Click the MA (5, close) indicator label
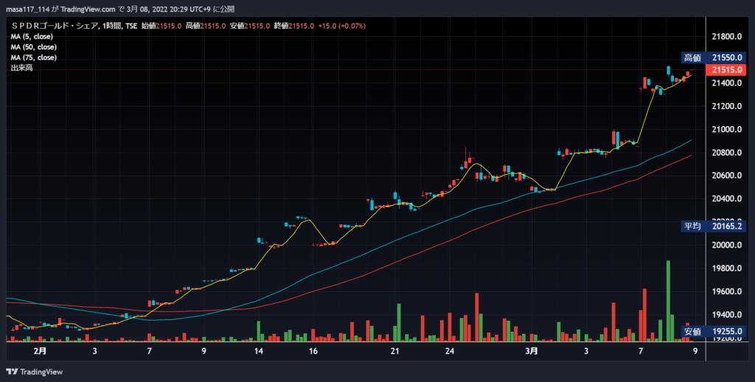 tap(32, 37)
